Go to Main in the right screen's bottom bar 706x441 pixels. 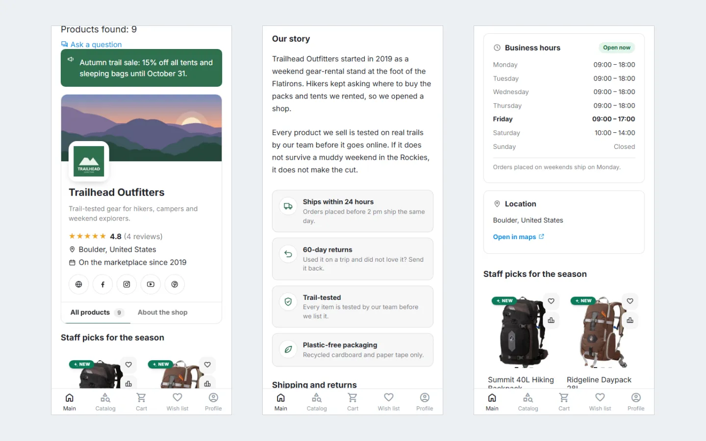point(492,402)
